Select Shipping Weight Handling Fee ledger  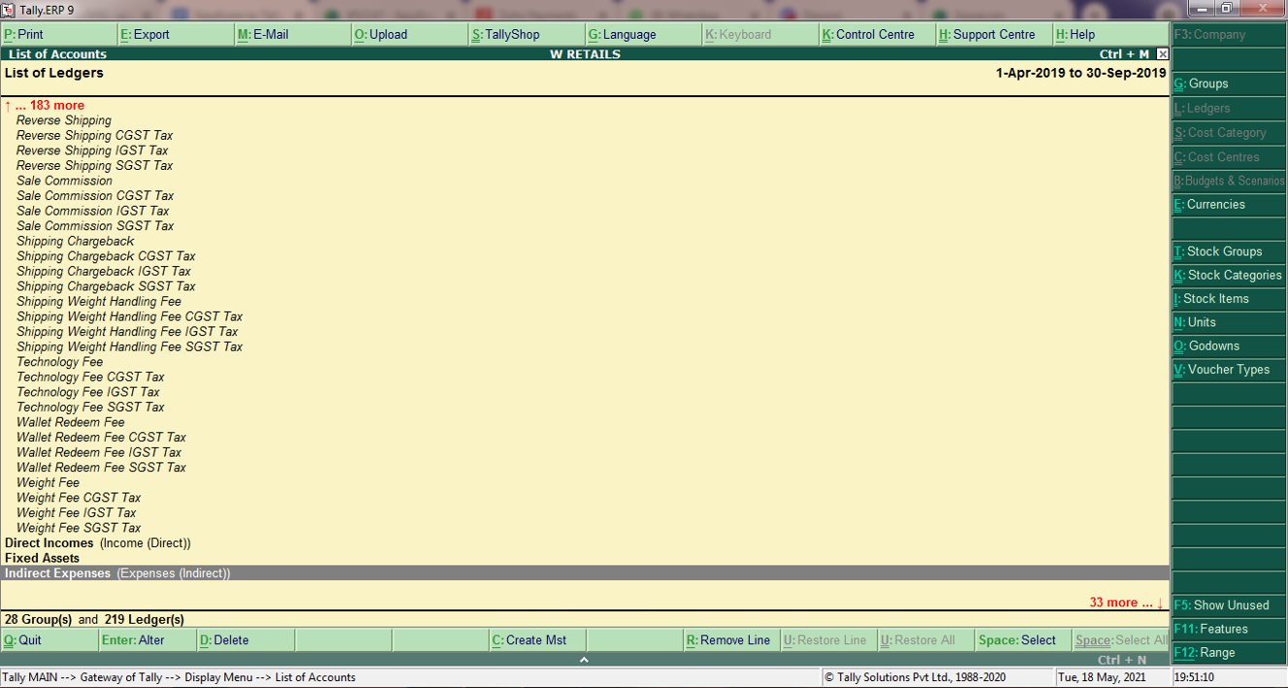[x=99, y=302]
